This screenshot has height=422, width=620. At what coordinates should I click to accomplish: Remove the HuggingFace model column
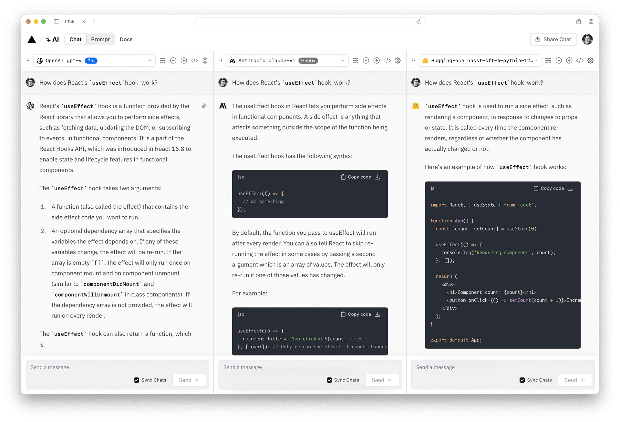click(x=559, y=60)
